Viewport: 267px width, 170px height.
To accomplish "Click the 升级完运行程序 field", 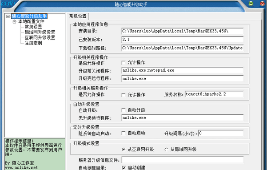I will click(183, 79).
